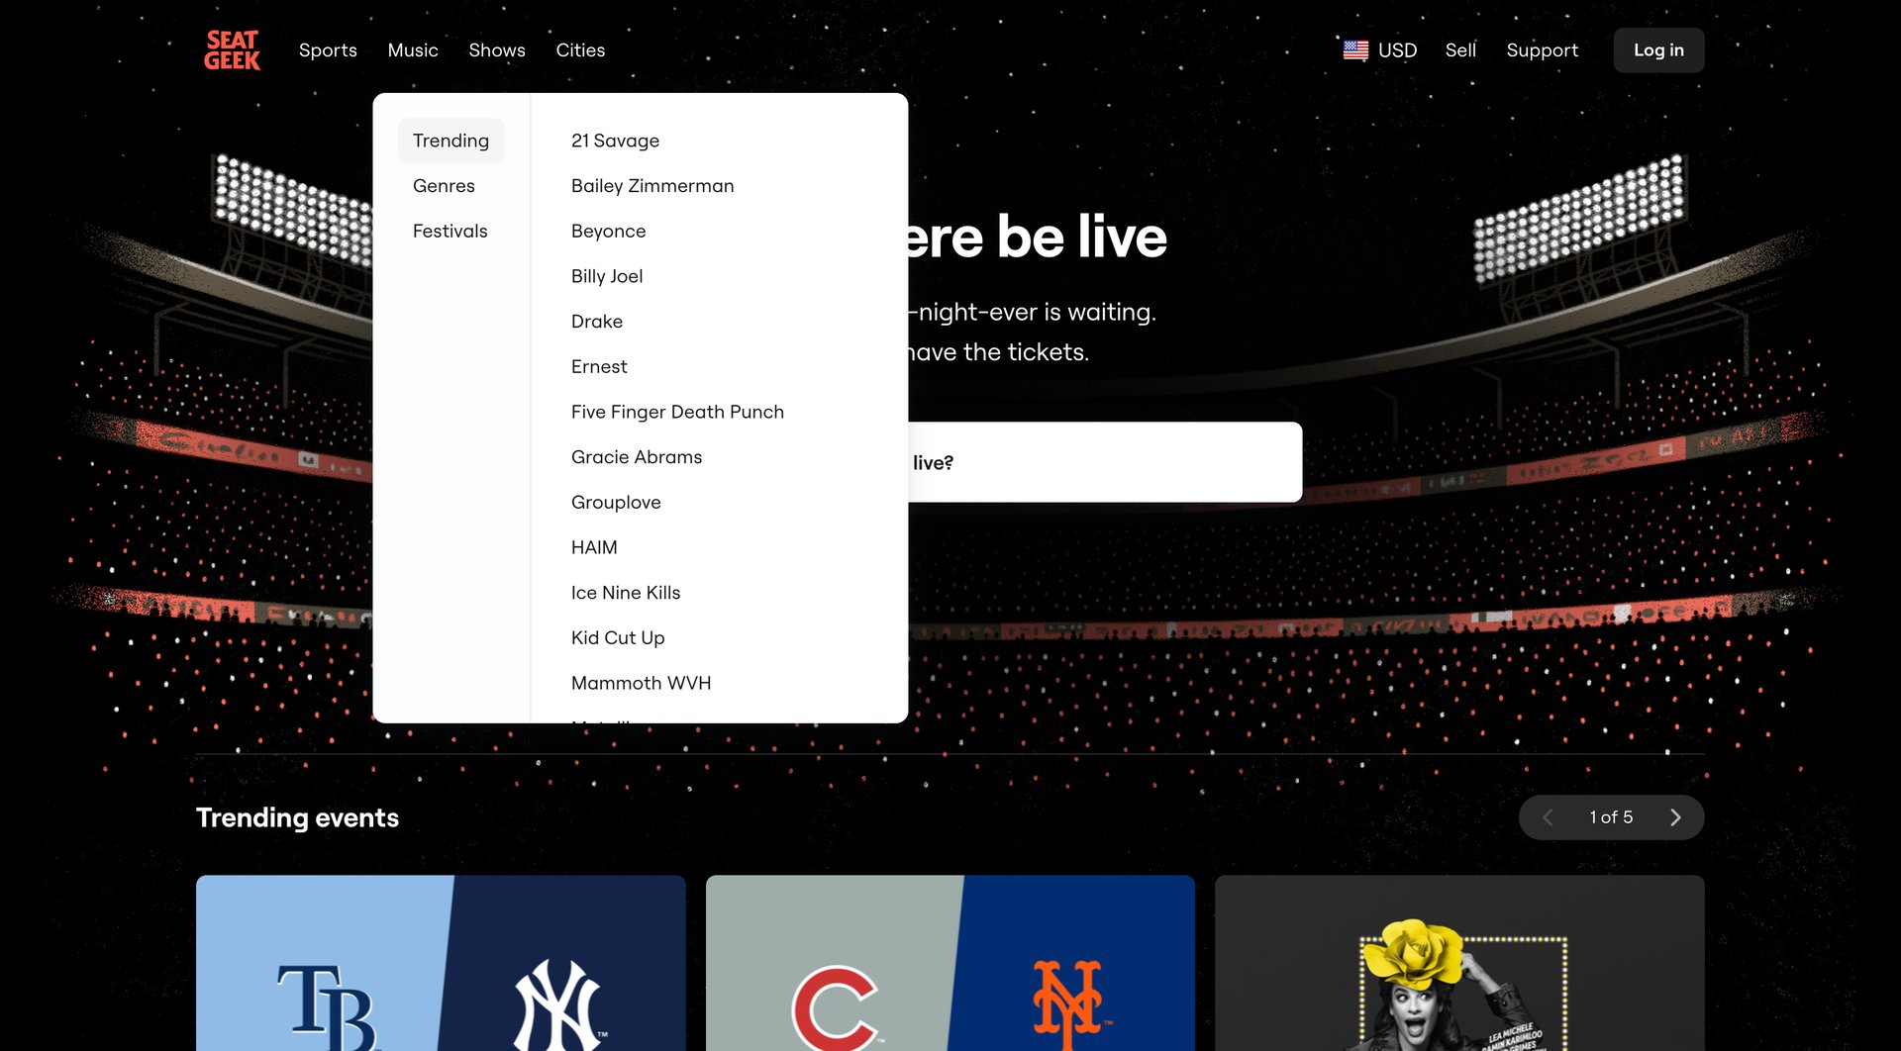Open the Sports menu
The image size is (1901, 1051).
coord(328,49)
